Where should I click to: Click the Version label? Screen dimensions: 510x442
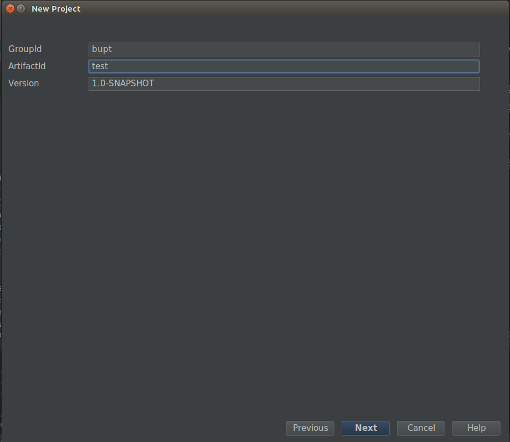tap(23, 84)
